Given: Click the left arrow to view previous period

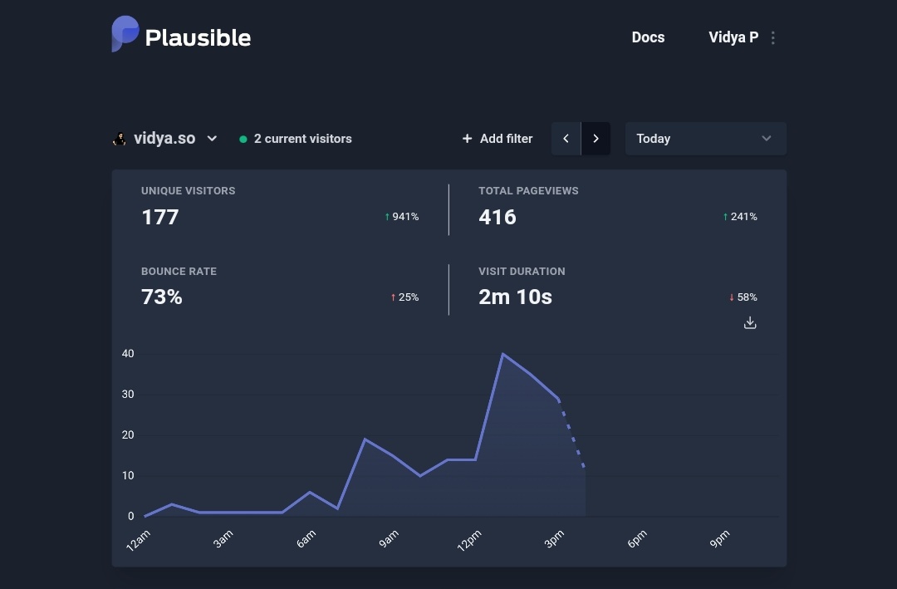Looking at the screenshot, I should (x=566, y=138).
